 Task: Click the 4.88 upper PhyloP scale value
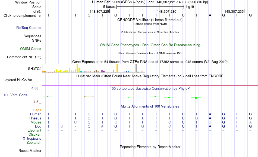pos(35,88)
